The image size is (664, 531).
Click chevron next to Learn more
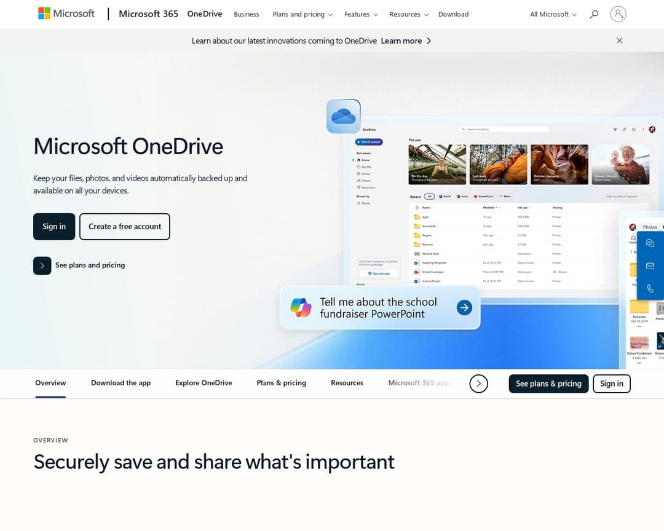click(x=429, y=41)
